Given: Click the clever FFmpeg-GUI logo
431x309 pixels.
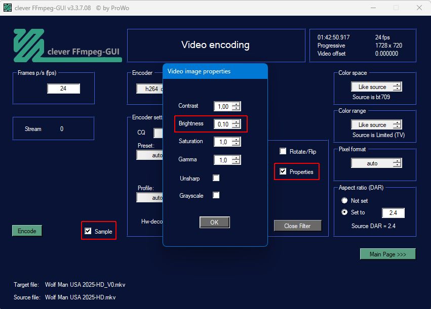Looking at the screenshot, I should [x=68, y=46].
